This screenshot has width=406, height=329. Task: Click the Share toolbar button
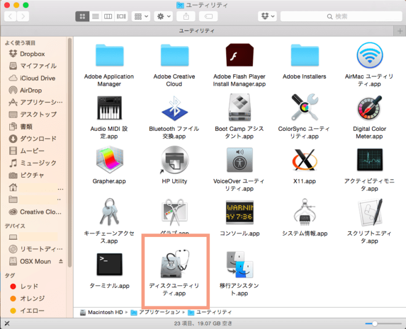[x=186, y=17]
